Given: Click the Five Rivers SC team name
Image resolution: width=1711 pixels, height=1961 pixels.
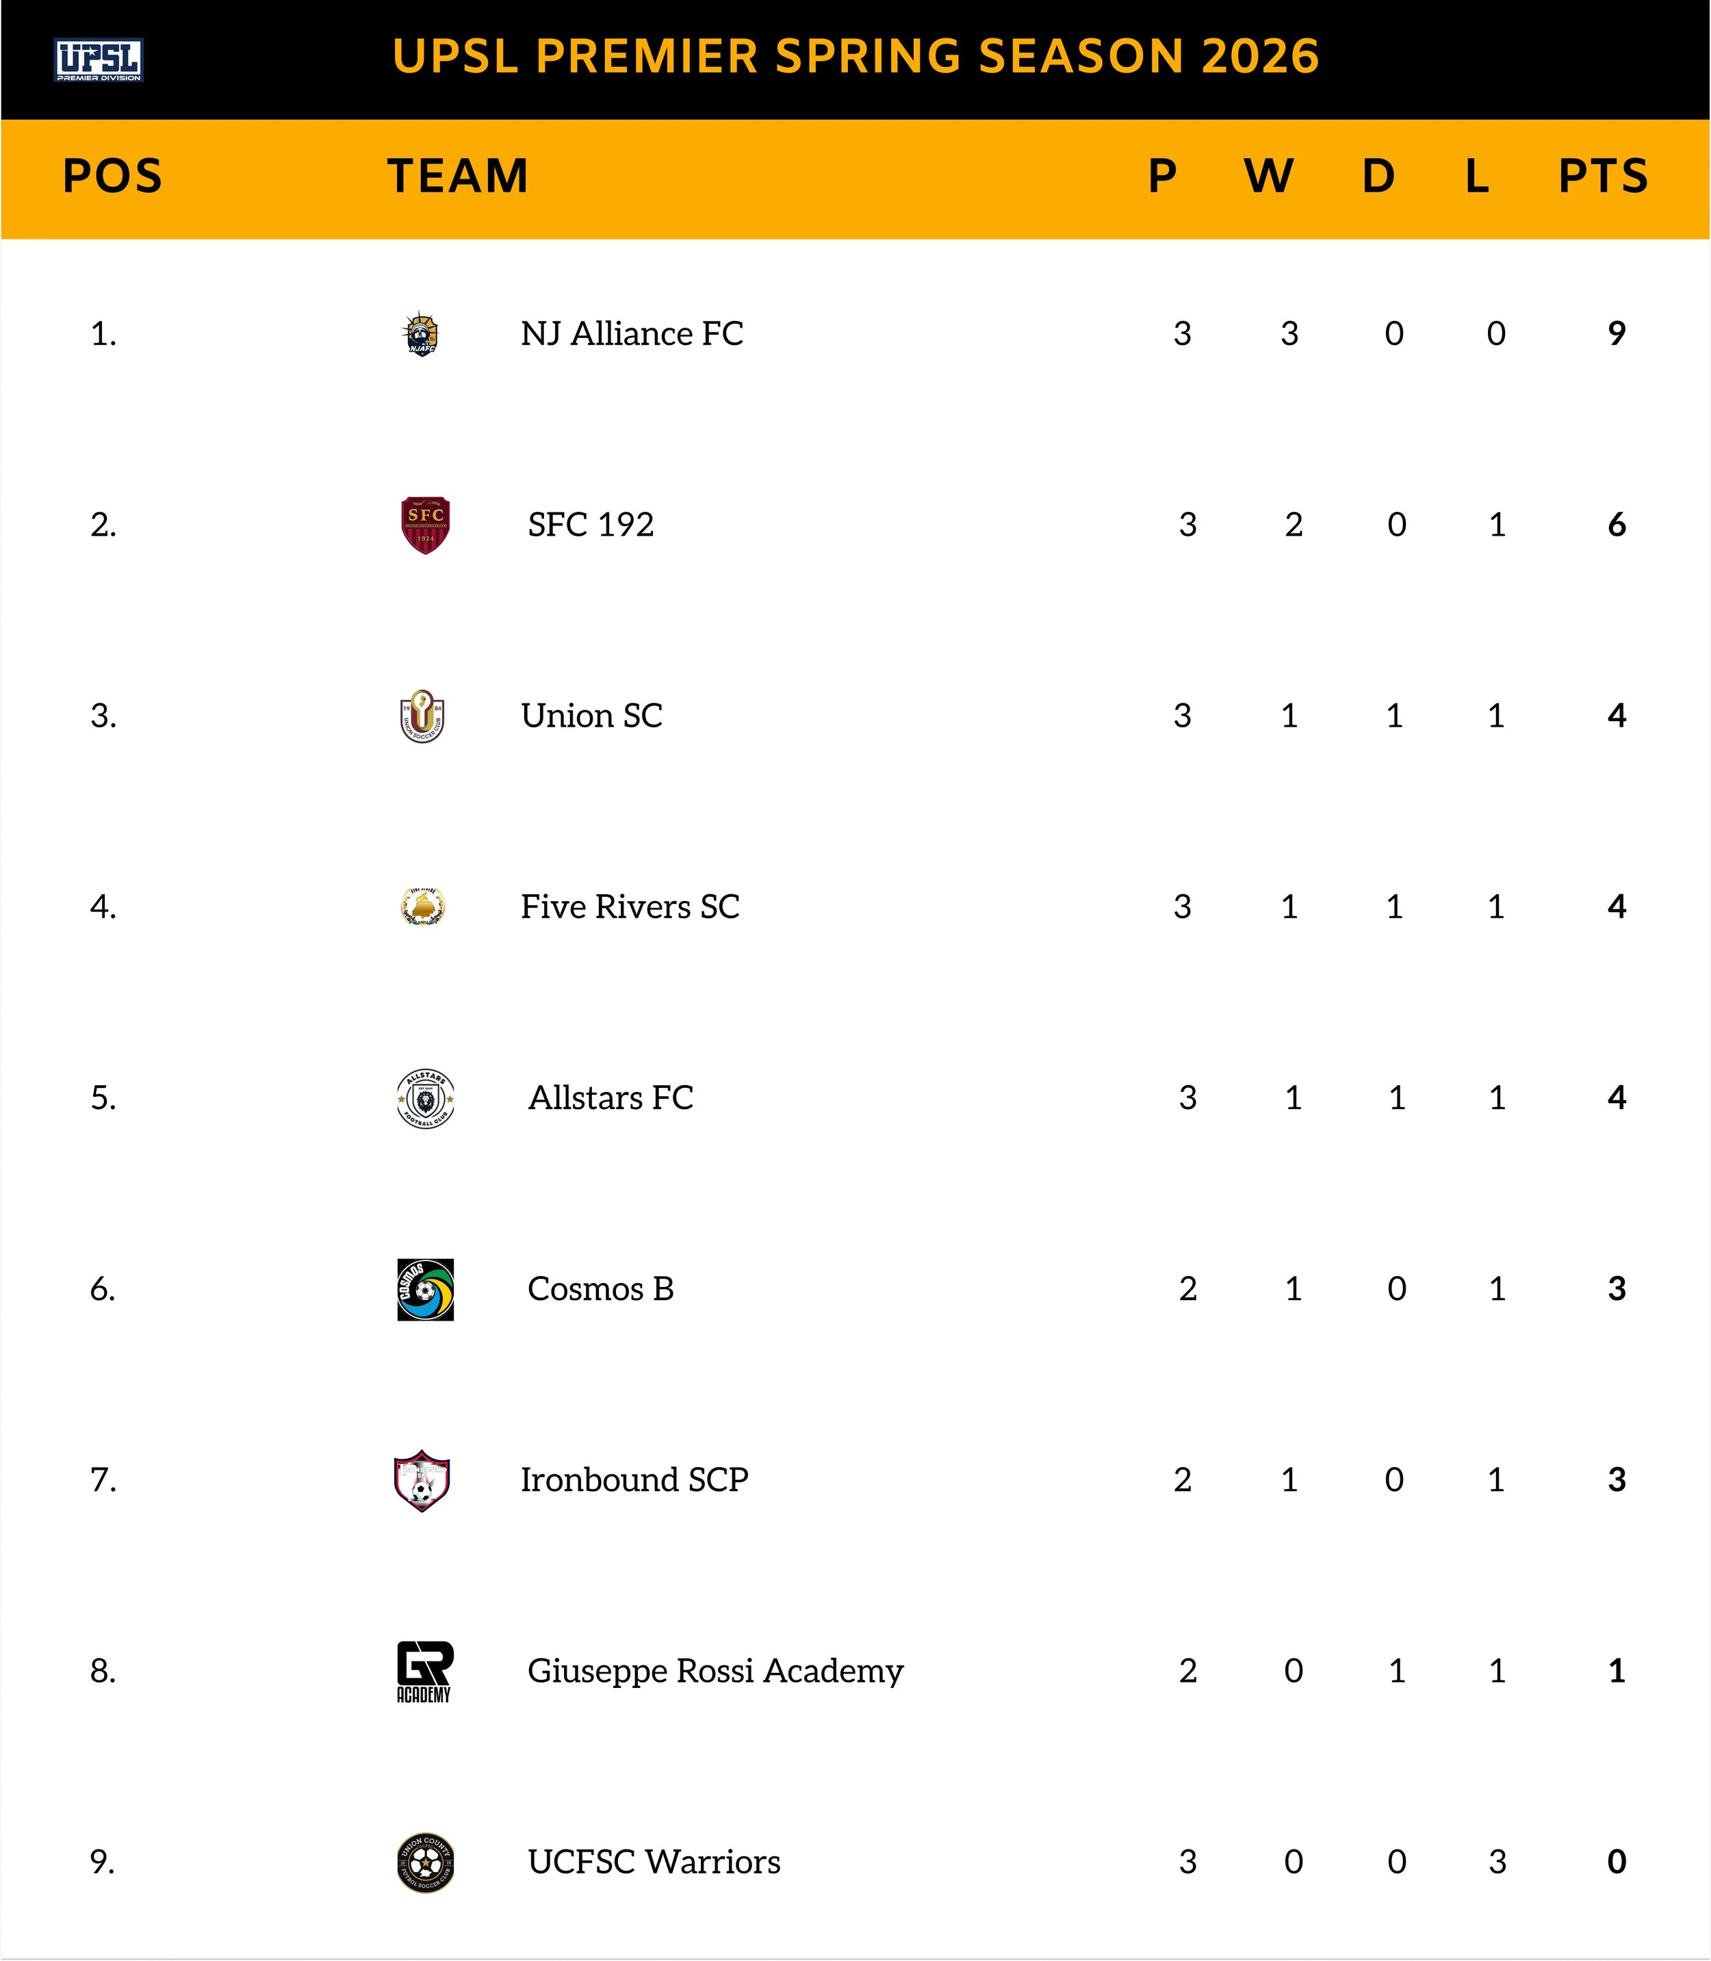Looking at the screenshot, I should pyautogui.click(x=630, y=906).
